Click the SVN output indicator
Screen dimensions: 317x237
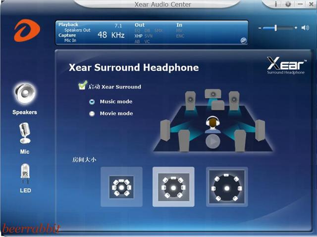(x=149, y=36)
